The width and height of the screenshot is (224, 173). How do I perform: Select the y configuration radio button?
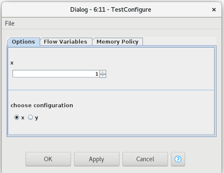31,117
